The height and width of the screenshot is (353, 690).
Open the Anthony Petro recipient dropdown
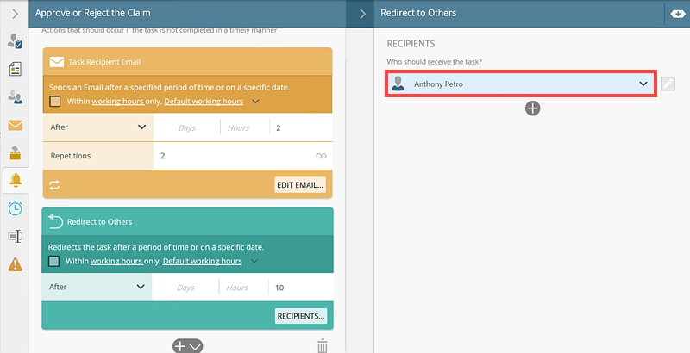521,84
